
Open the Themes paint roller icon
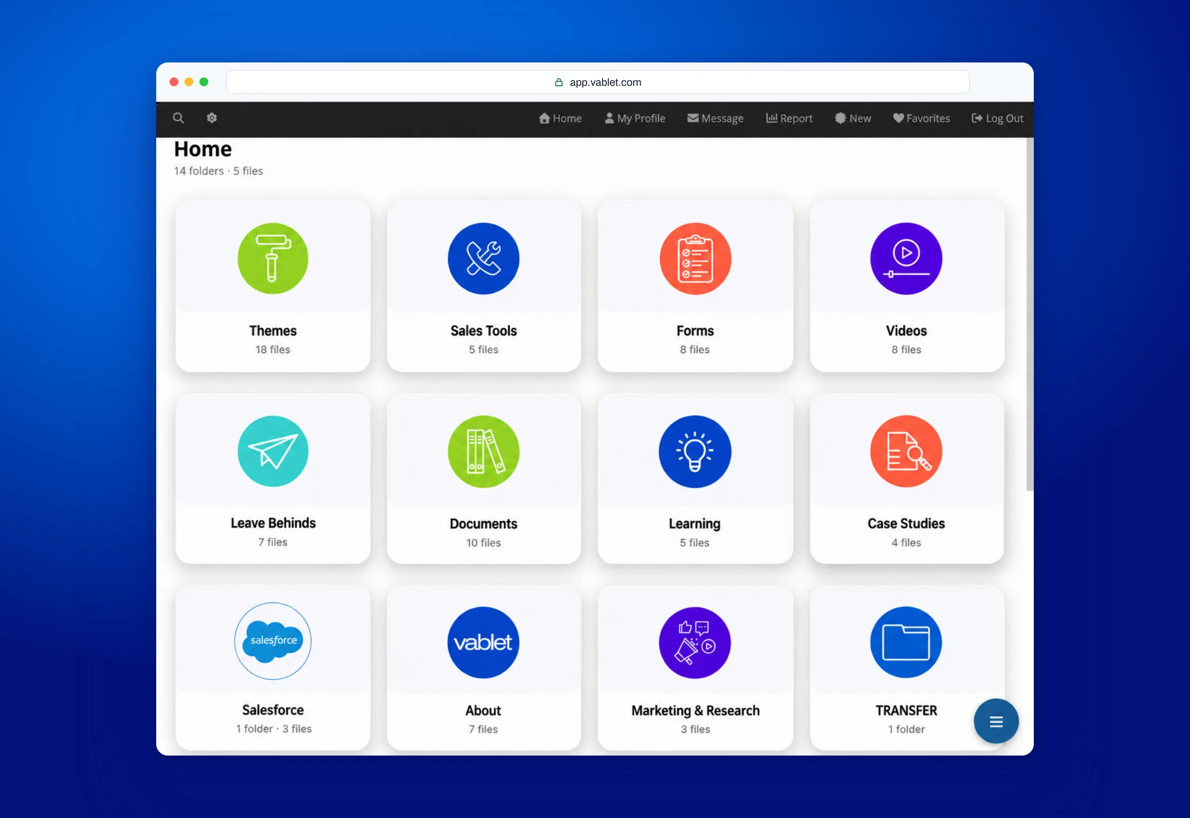pos(273,258)
